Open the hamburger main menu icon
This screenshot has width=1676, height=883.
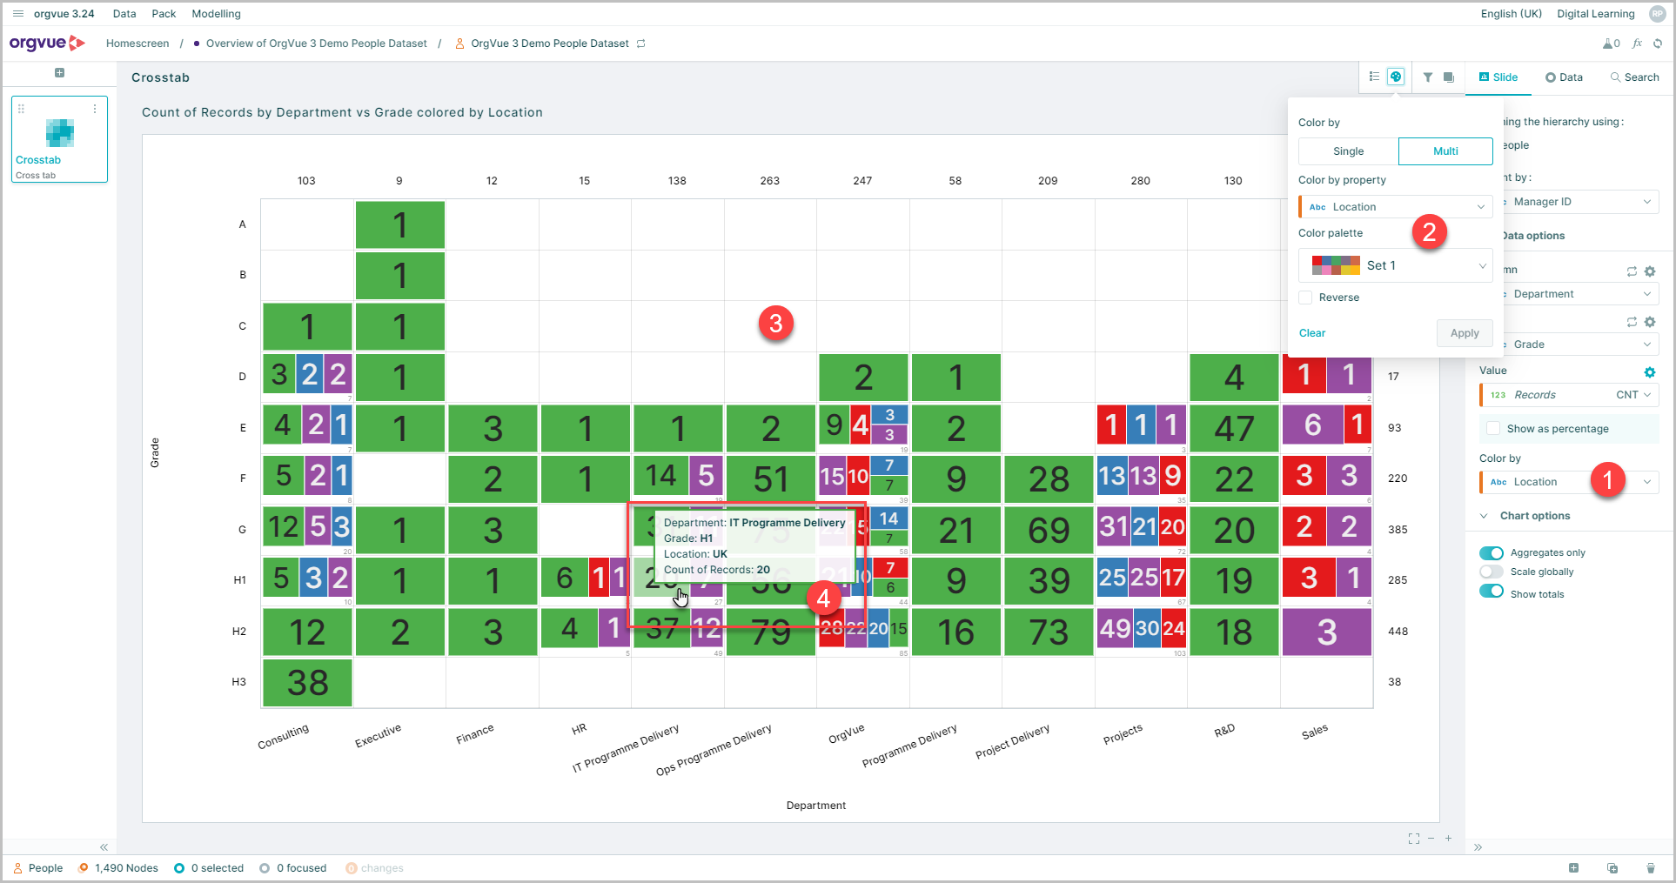pyautogui.click(x=18, y=14)
